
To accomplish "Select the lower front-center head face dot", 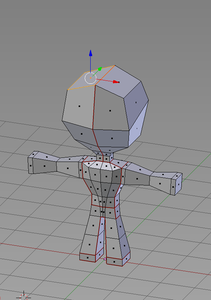I will 112,138.
